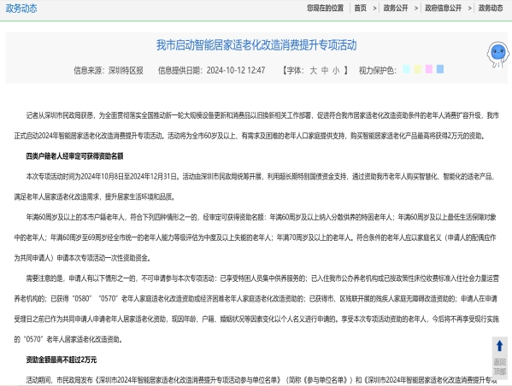This screenshot has width=512, height=386.
Task: Select the pink eye-protection color
Action: 429,69
